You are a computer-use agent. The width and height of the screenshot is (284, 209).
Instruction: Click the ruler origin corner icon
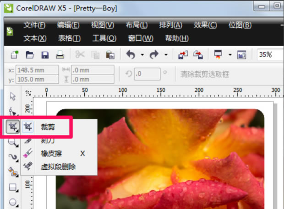coord(28,93)
